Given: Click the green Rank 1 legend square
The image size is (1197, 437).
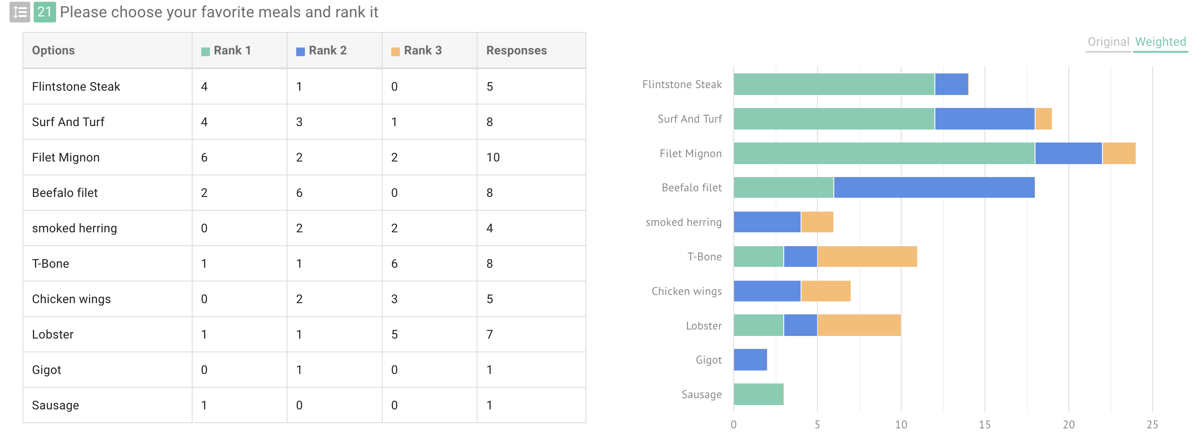Looking at the screenshot, I should pyautogui.click(x=205, y=50).
